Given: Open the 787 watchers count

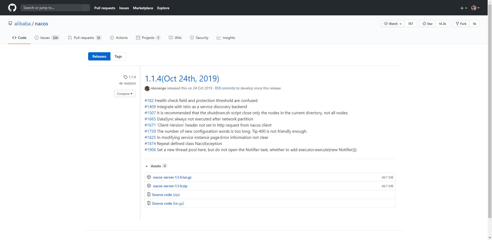Looking at the screenshot, I should (411, 24).
